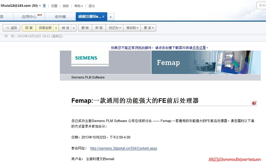Select the 感谢注册Sie... mail tab
This screenshot has height=163, width=266.
[90, 16]
